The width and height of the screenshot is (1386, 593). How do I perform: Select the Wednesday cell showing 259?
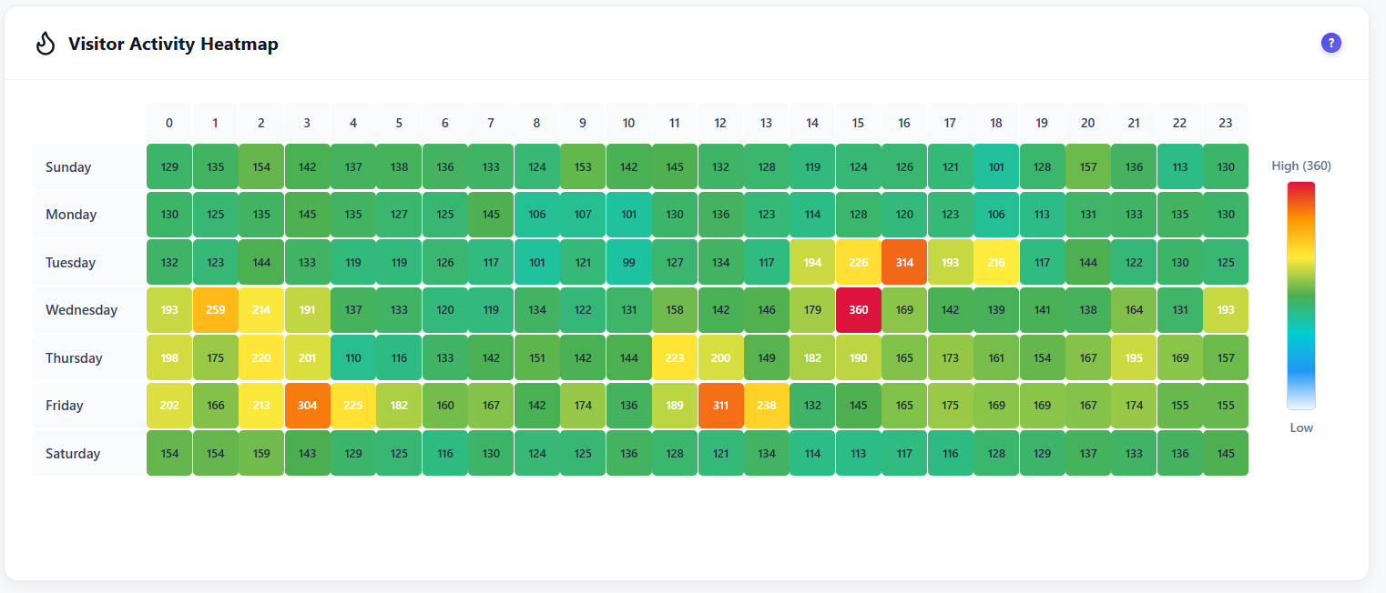pos(215,309)
